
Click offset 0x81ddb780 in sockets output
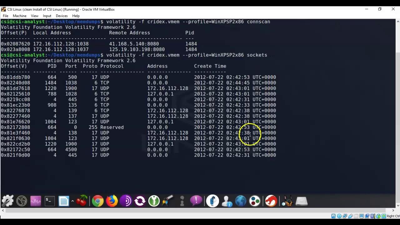pos(15,77)
